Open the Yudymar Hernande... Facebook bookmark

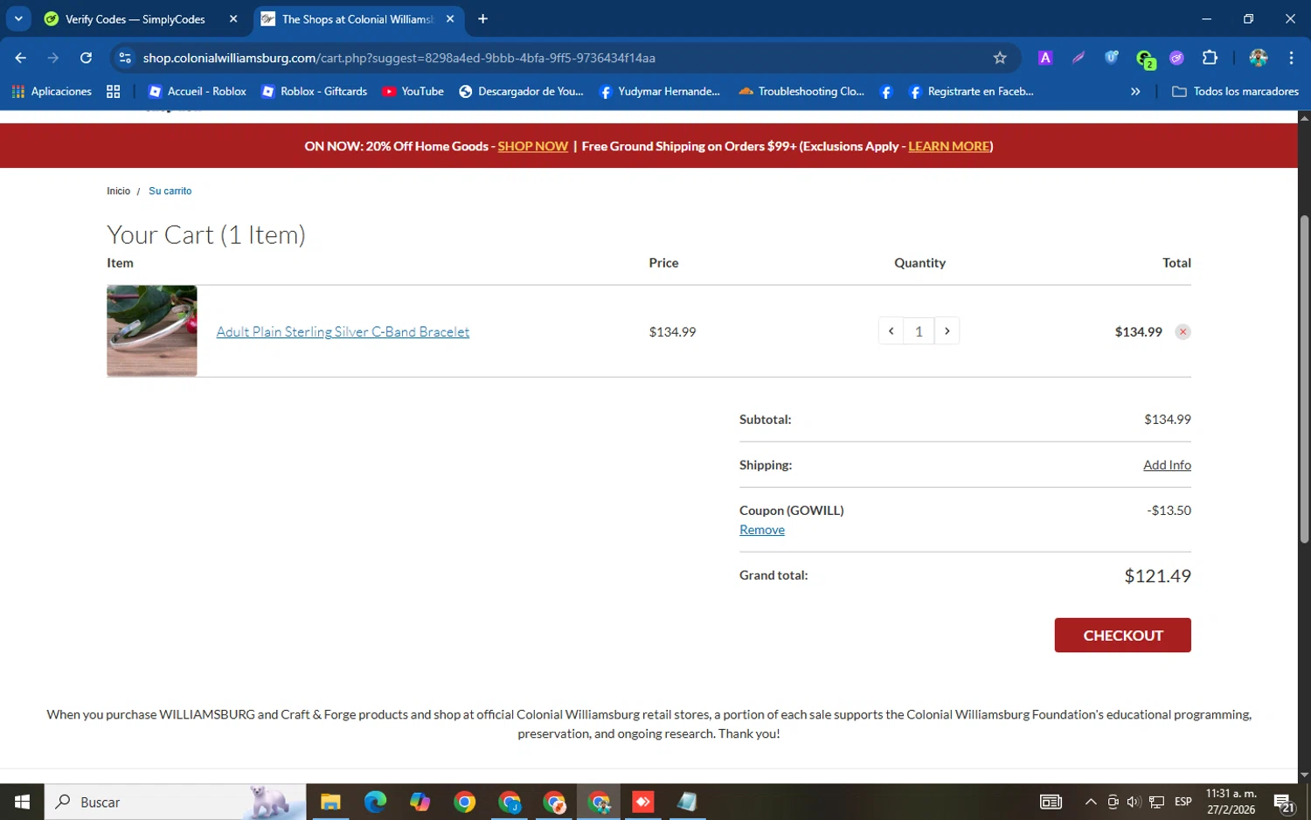click(659, 91)
